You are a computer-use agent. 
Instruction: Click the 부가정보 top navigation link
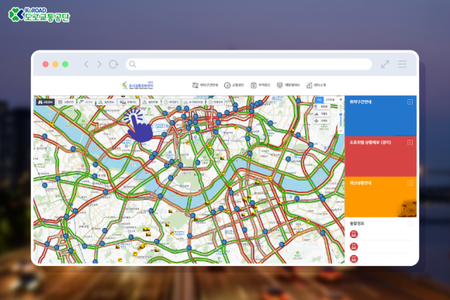(x=260, y=85)
